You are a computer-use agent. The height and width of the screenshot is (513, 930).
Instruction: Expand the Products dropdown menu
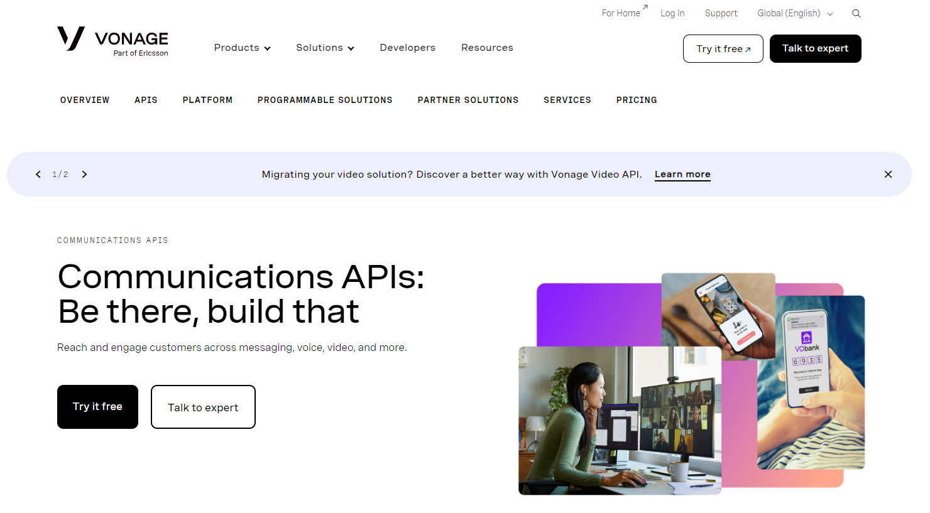point(242,48)
